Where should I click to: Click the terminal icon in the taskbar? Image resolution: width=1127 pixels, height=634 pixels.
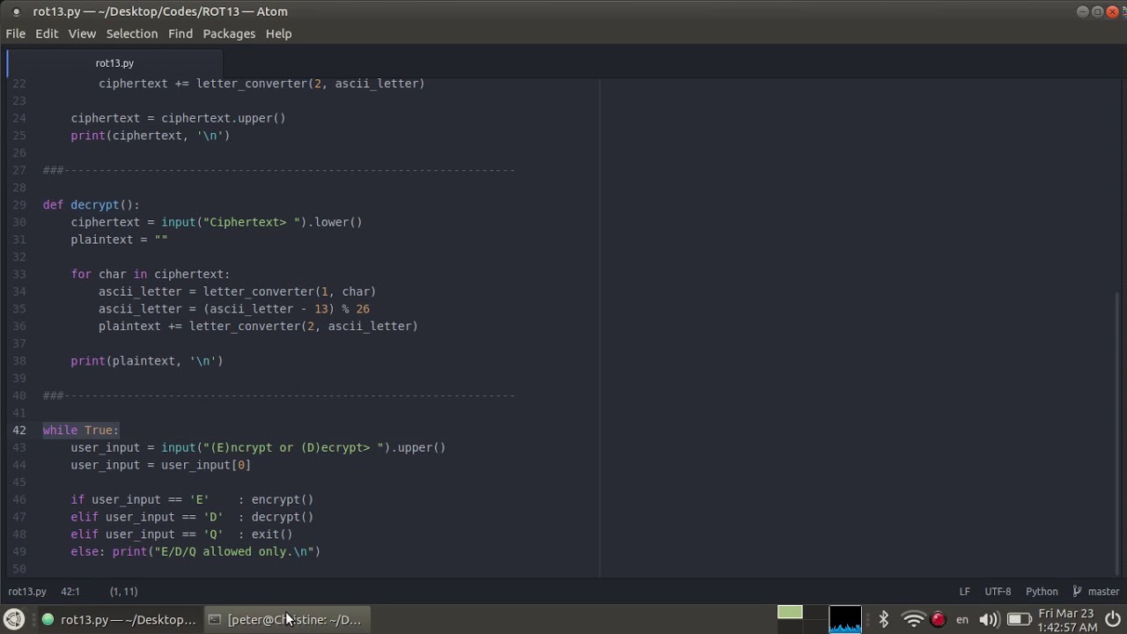(214, 620)
